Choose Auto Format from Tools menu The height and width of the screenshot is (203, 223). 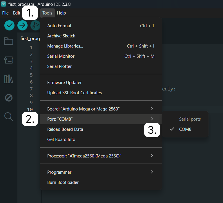(101, 26)
